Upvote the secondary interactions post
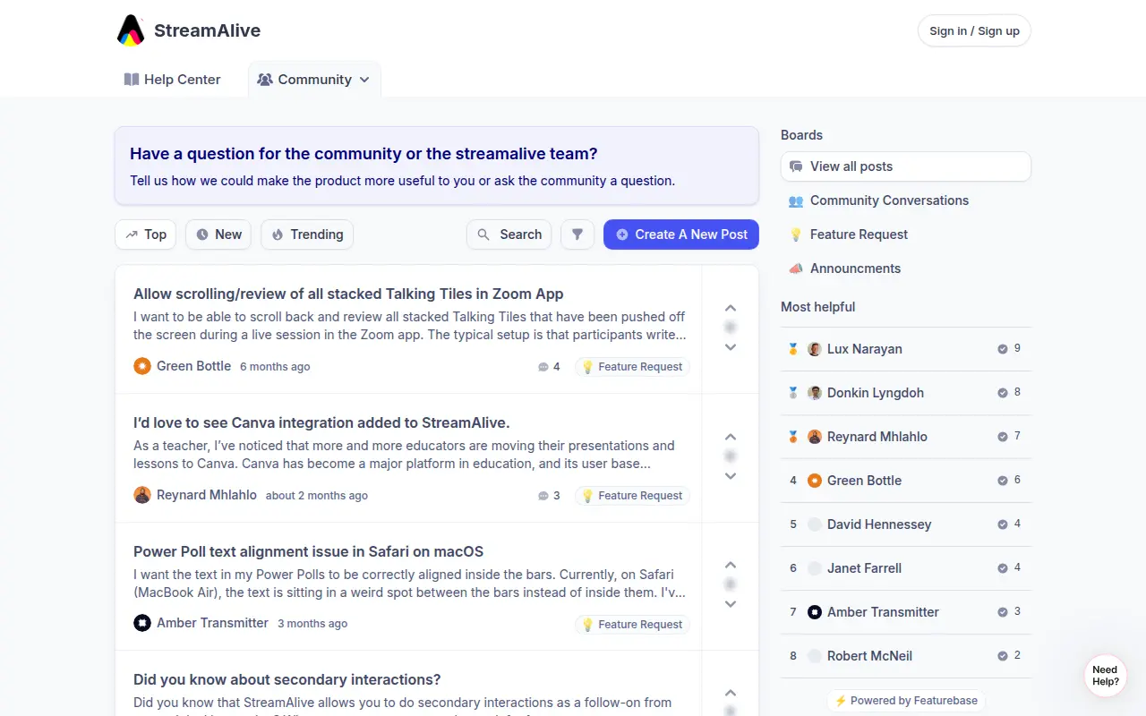 click(x=731, y=693)
